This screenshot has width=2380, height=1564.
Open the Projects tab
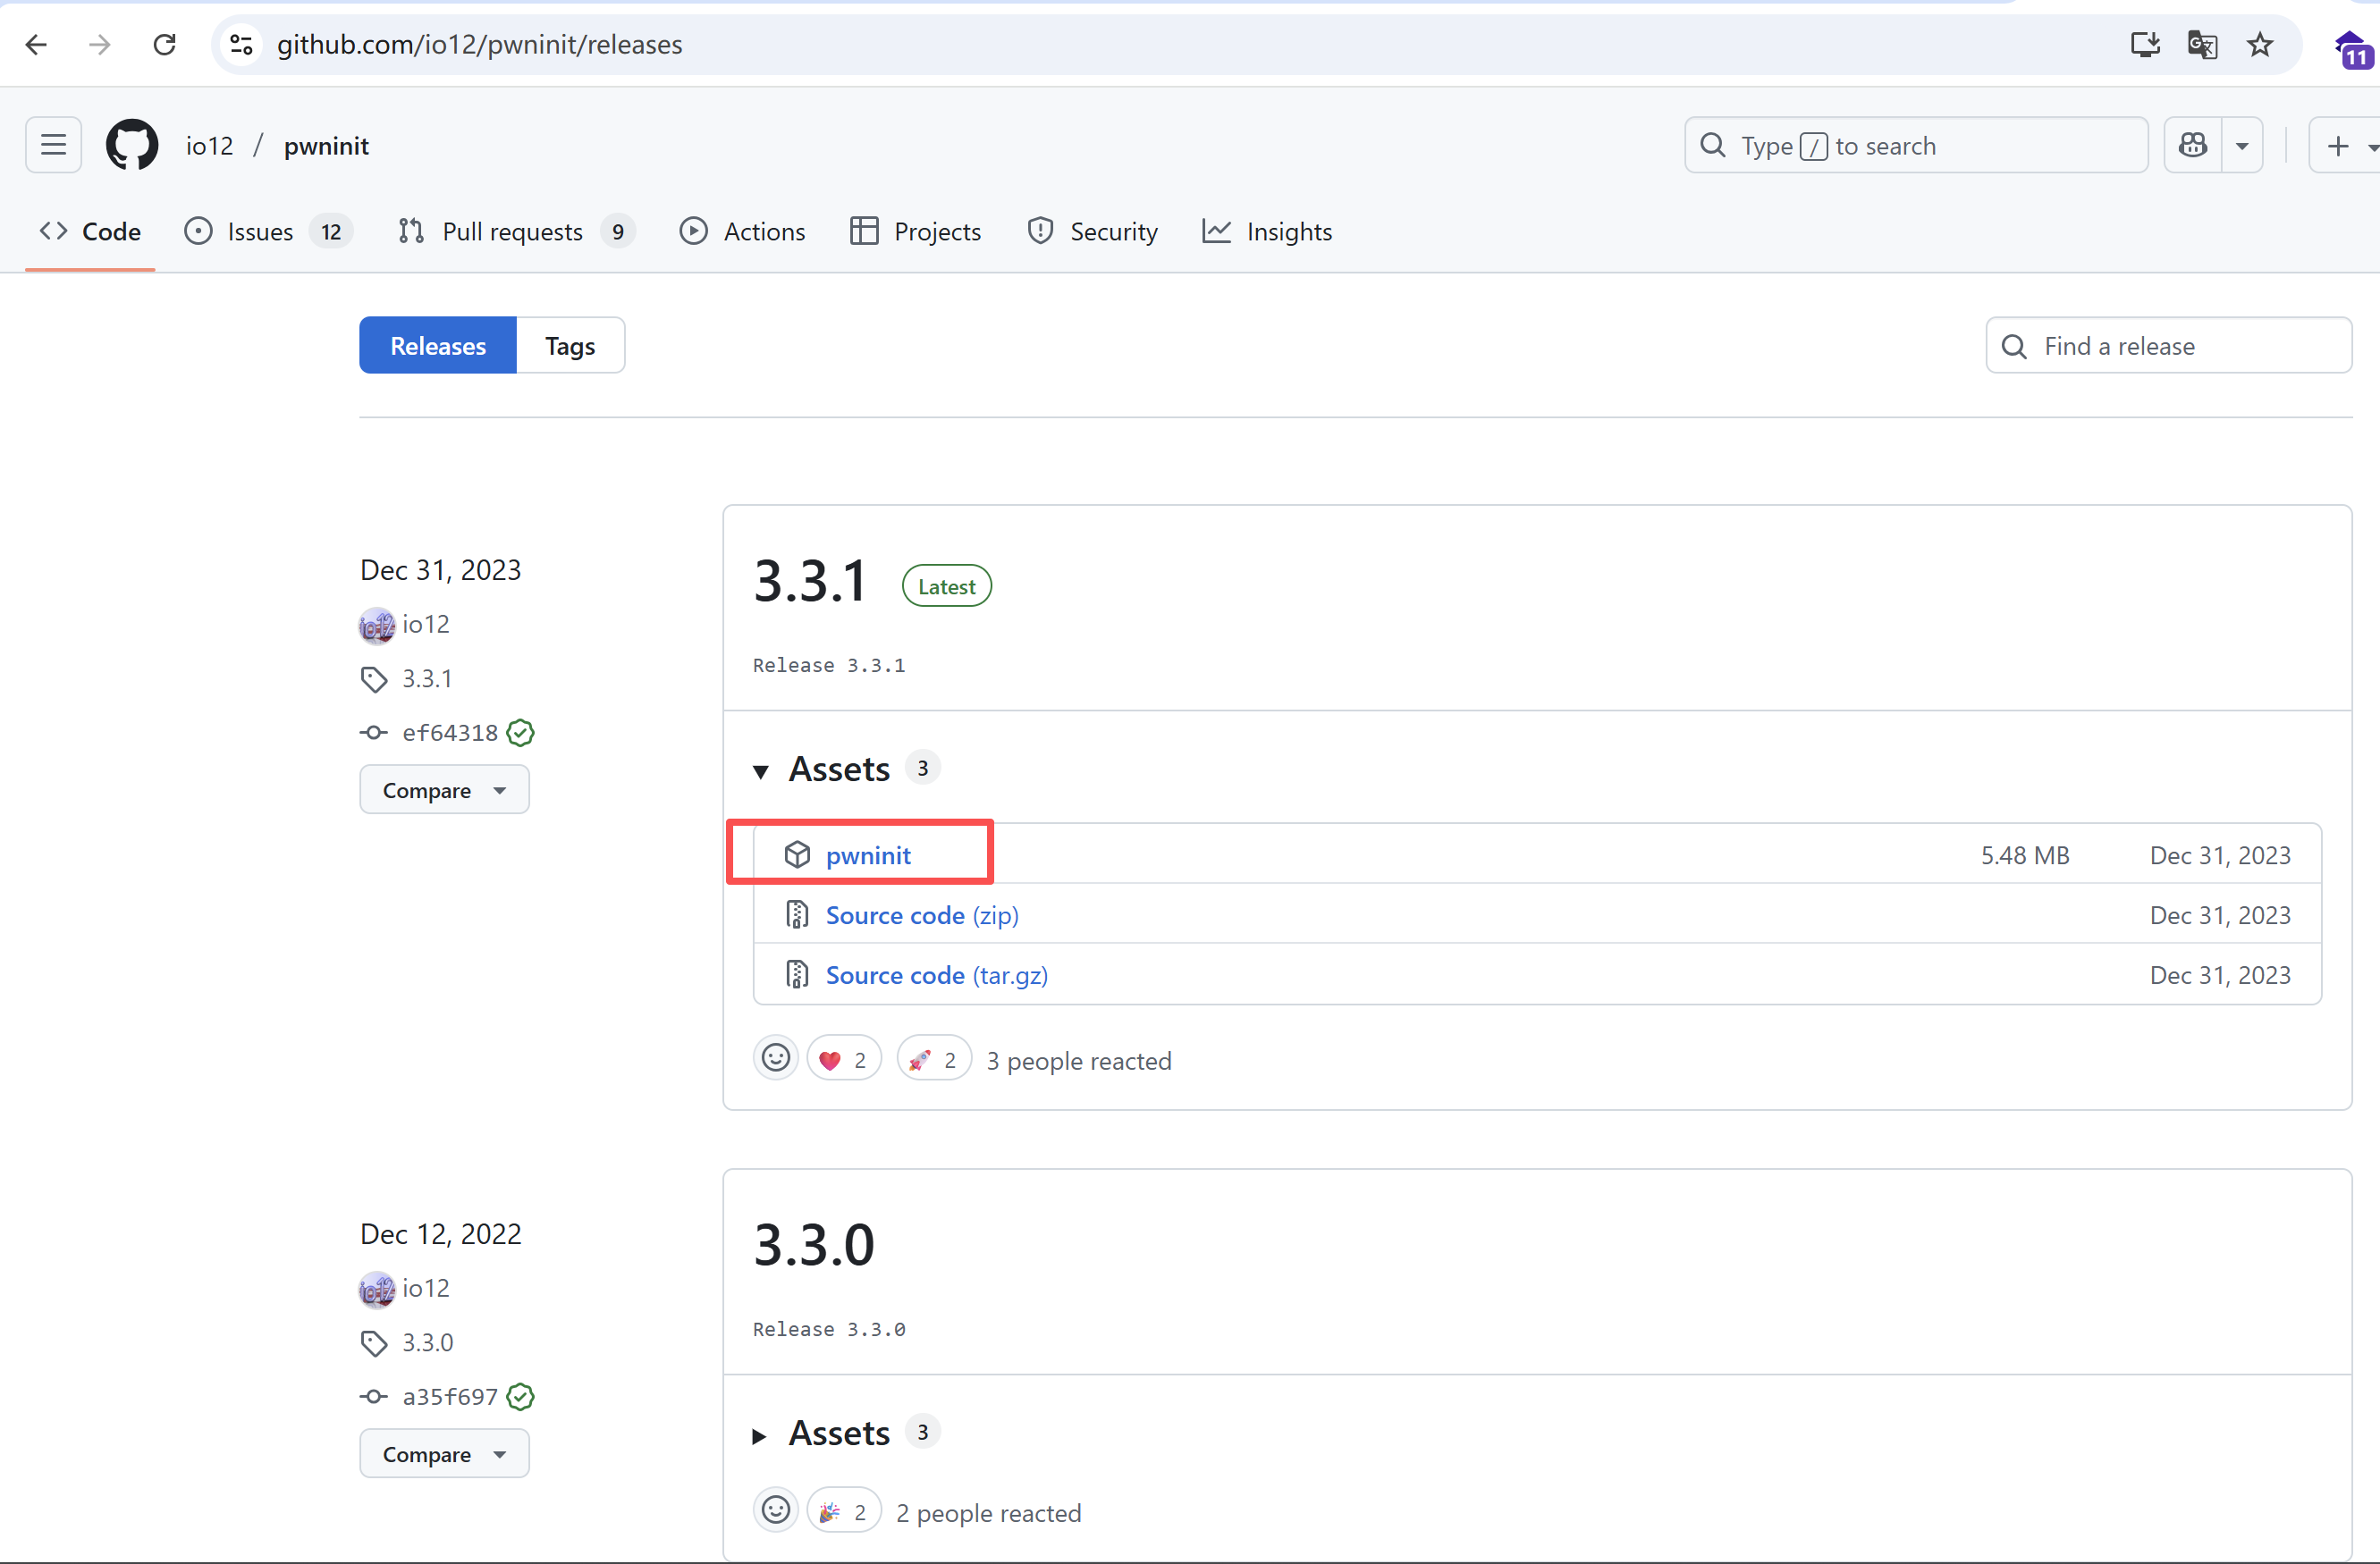pyautogui.click(x=916, y=231)
